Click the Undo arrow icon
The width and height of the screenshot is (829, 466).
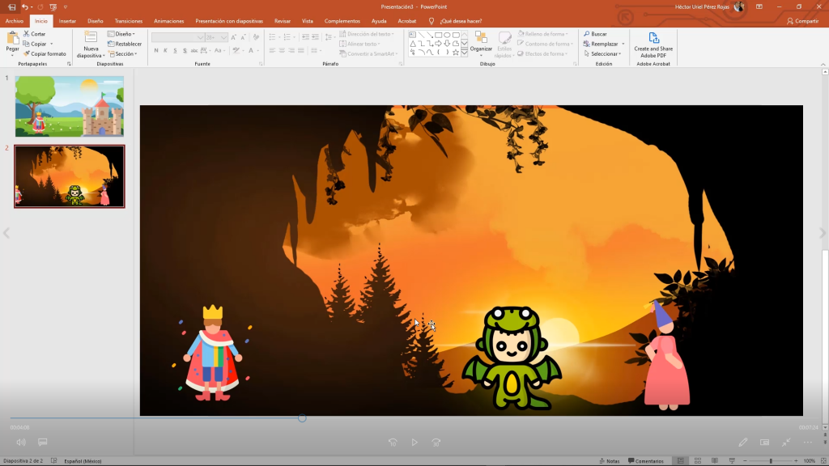(25, 6)
